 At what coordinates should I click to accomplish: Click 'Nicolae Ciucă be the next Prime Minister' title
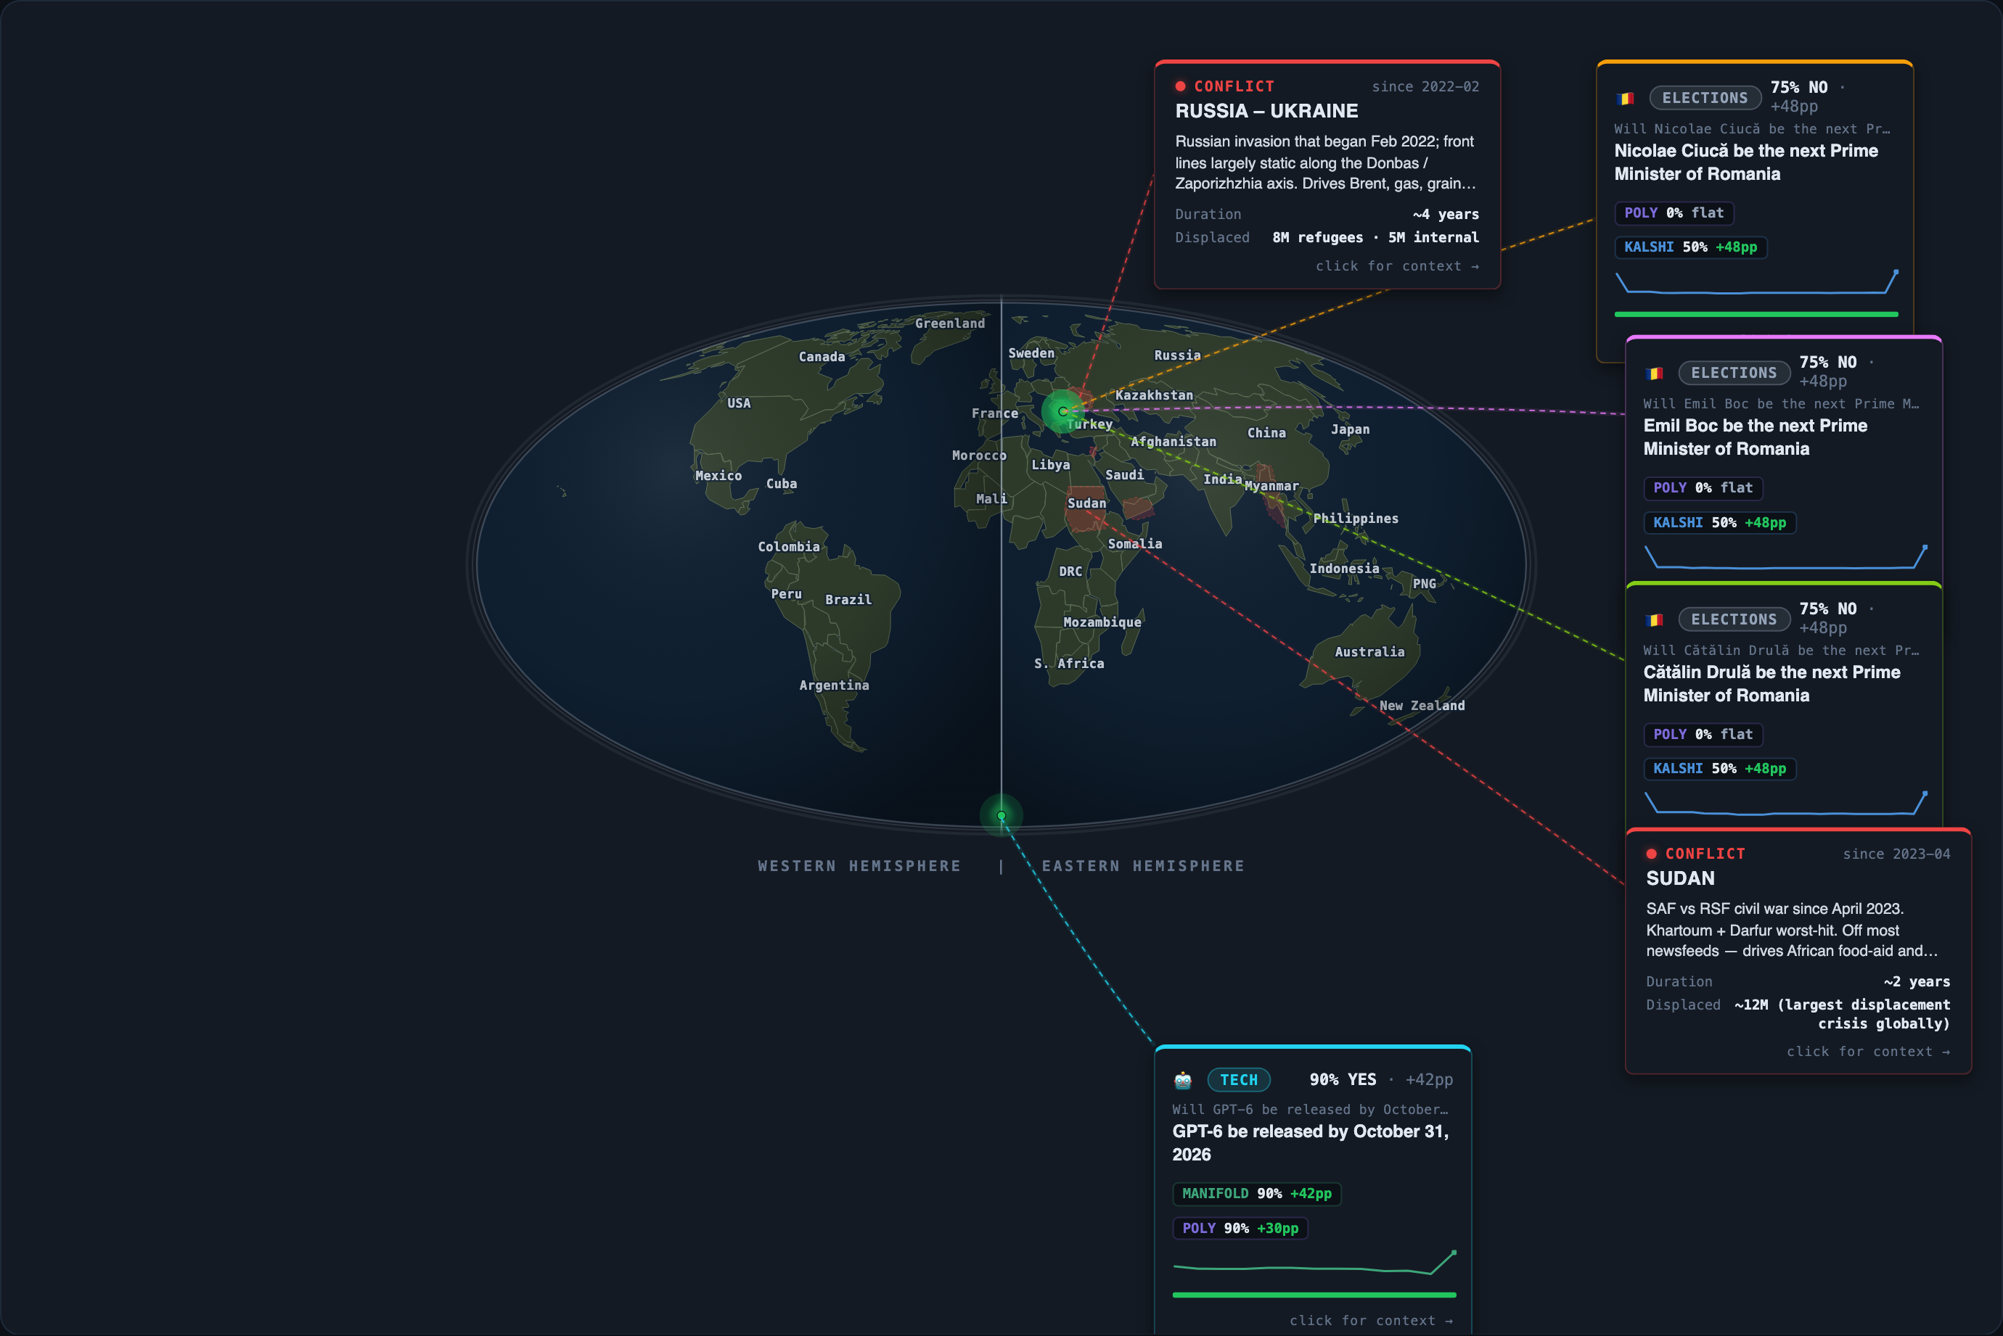click(x=1745, y=162)
